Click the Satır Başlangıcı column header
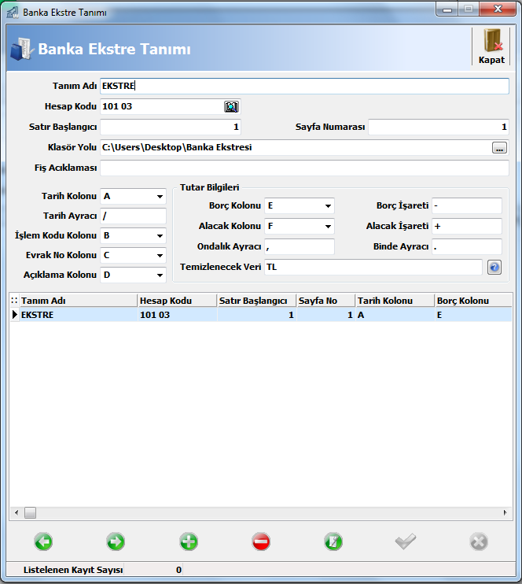This screenshot has height=584, width=522. 257,301
